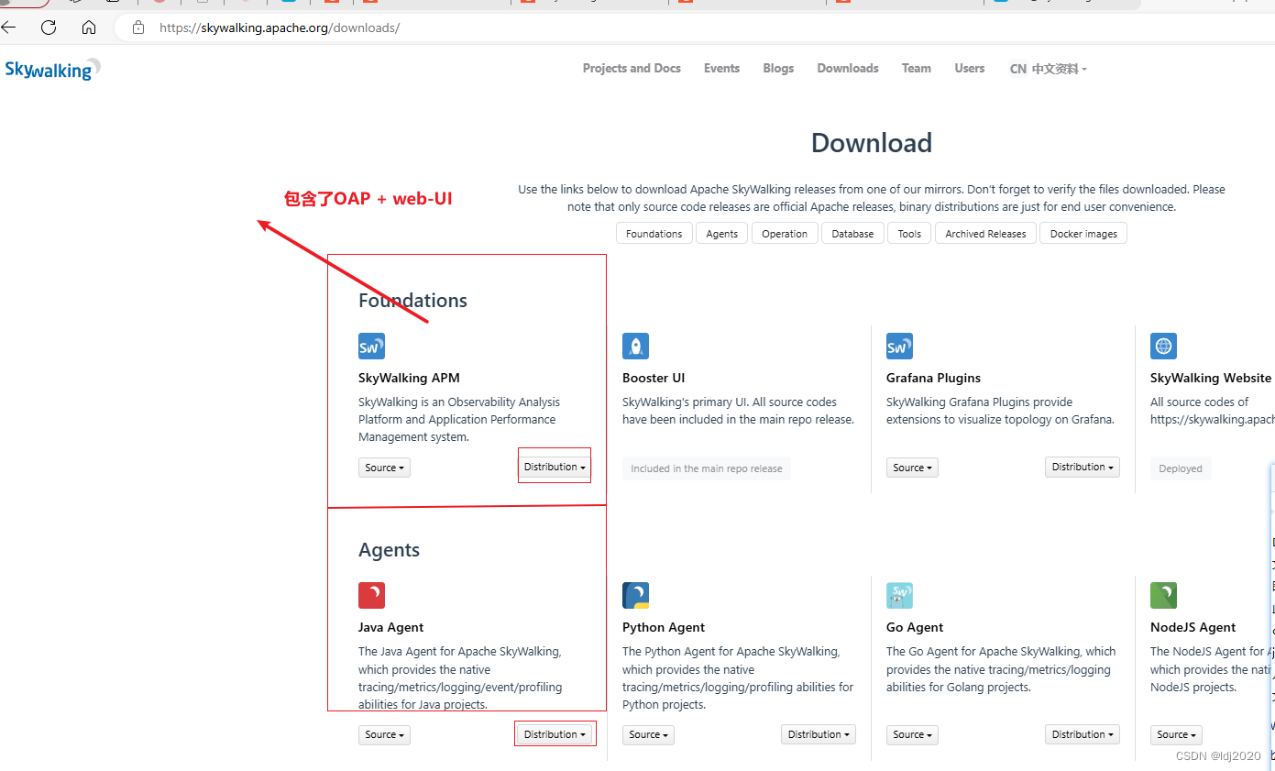Open Go Agent Distribution dropdown
The height and width of the screenshot is (771, 1275).
(1083, 734)
